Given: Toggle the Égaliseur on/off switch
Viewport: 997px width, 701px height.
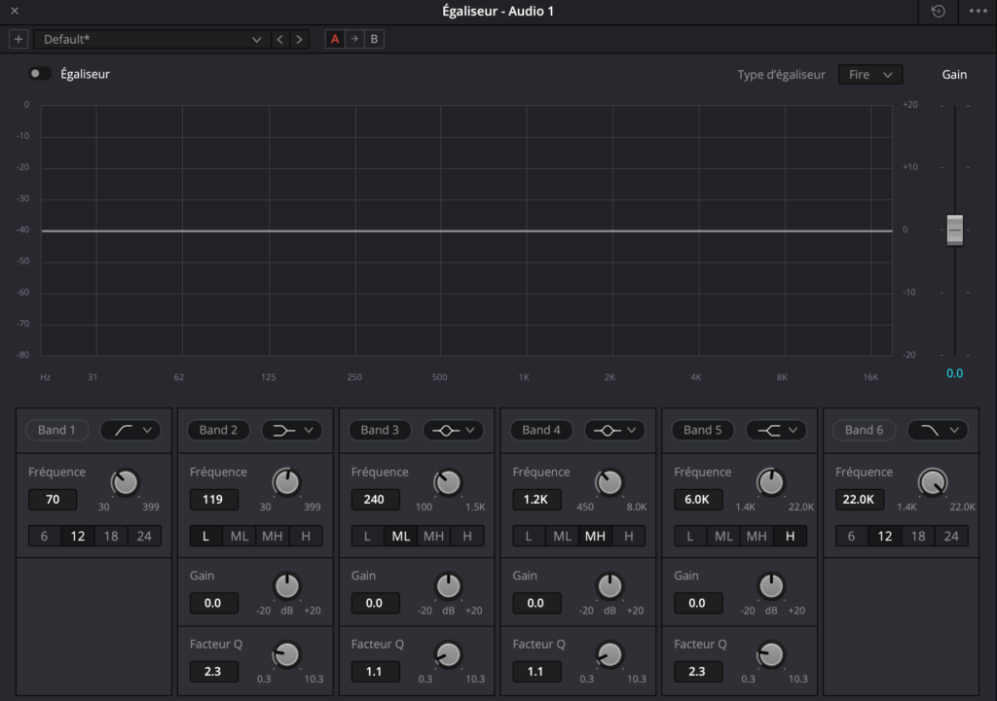Looking at the screenshot, I should 39,74.
